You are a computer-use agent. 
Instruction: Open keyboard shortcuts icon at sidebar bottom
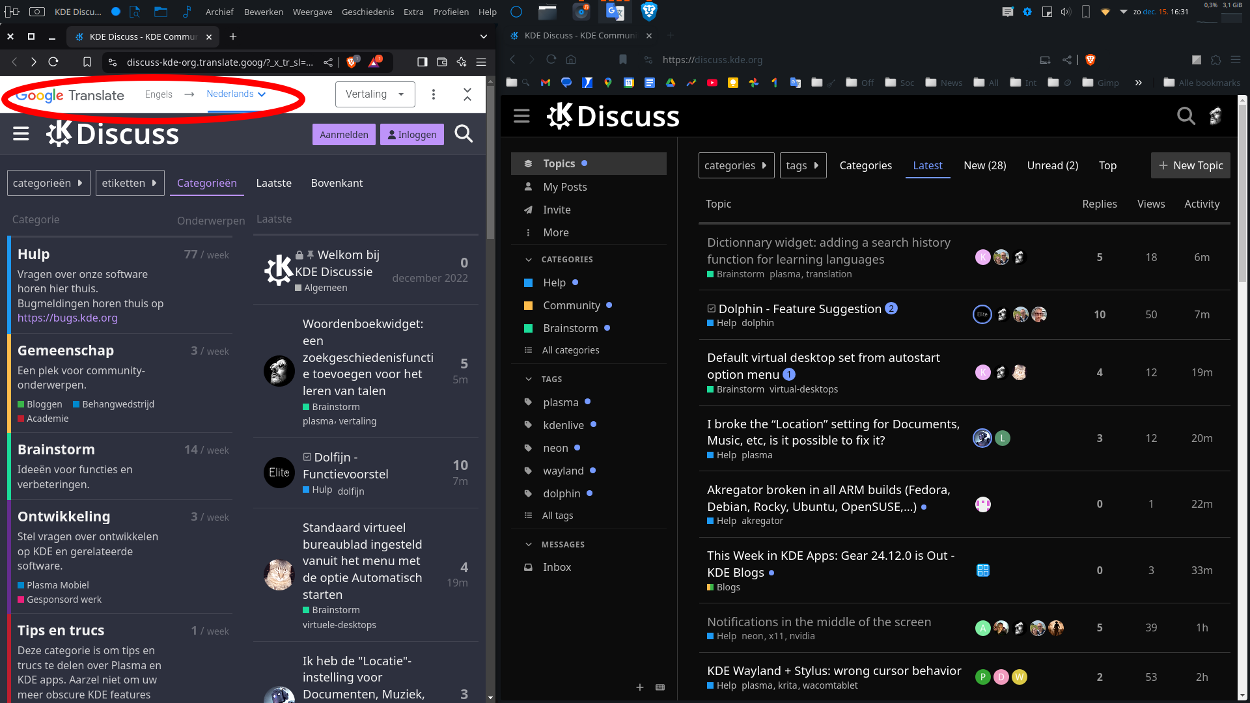(x=660, y=687)
